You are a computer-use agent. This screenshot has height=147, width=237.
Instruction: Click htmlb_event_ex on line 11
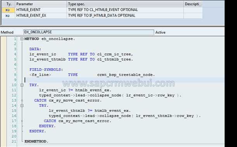(92, 90)
